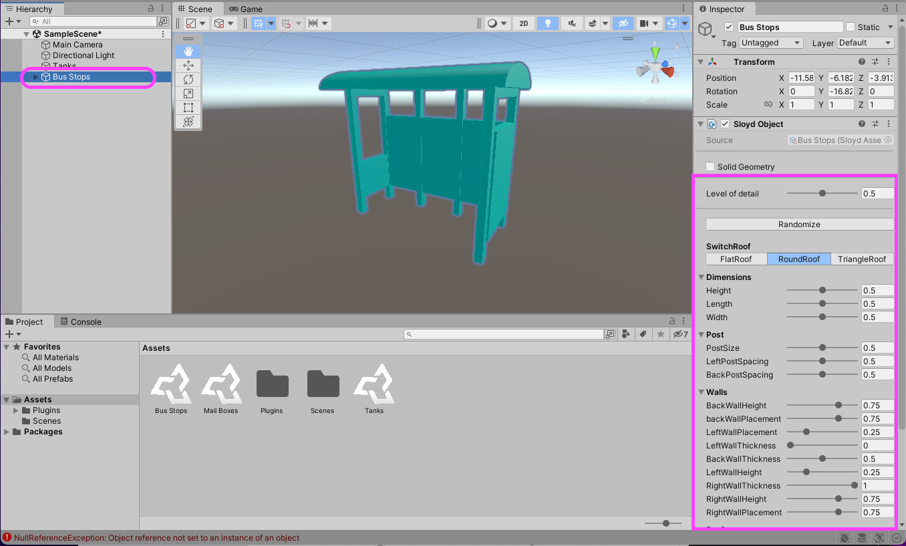Toggle 2D scene view mode
This screenshot has height=546, width=906.
[x=524, y=23]
